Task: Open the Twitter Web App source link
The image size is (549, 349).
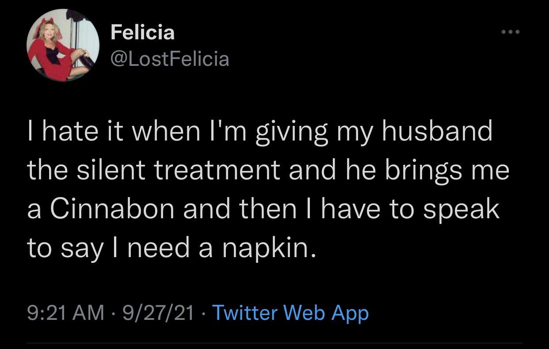Action: (290, 313)
